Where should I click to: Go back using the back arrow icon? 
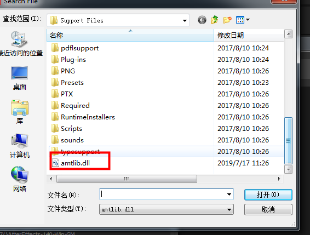point(202,20)
